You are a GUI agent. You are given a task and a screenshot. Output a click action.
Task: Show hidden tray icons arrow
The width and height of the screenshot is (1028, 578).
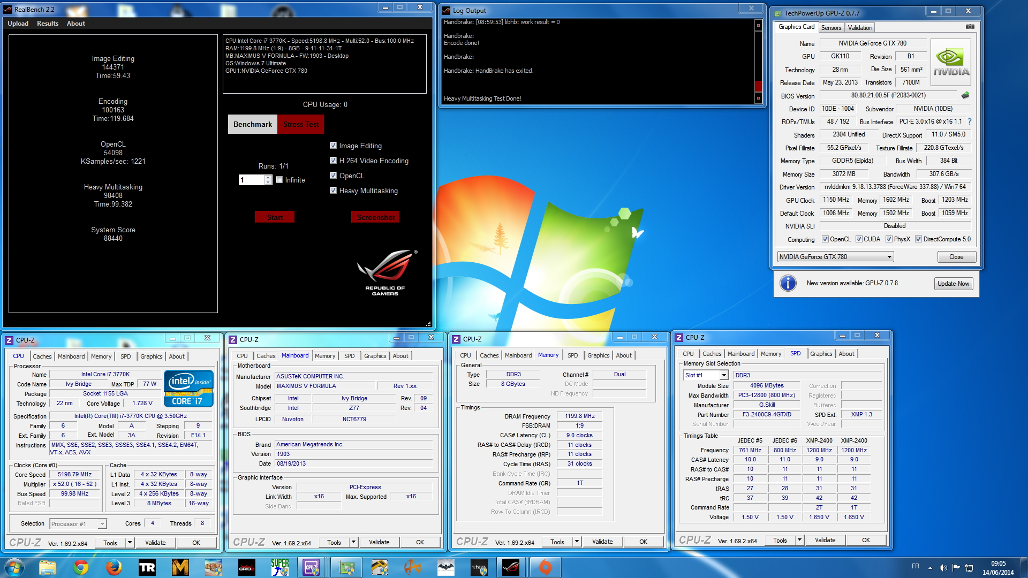coord(930,567)
